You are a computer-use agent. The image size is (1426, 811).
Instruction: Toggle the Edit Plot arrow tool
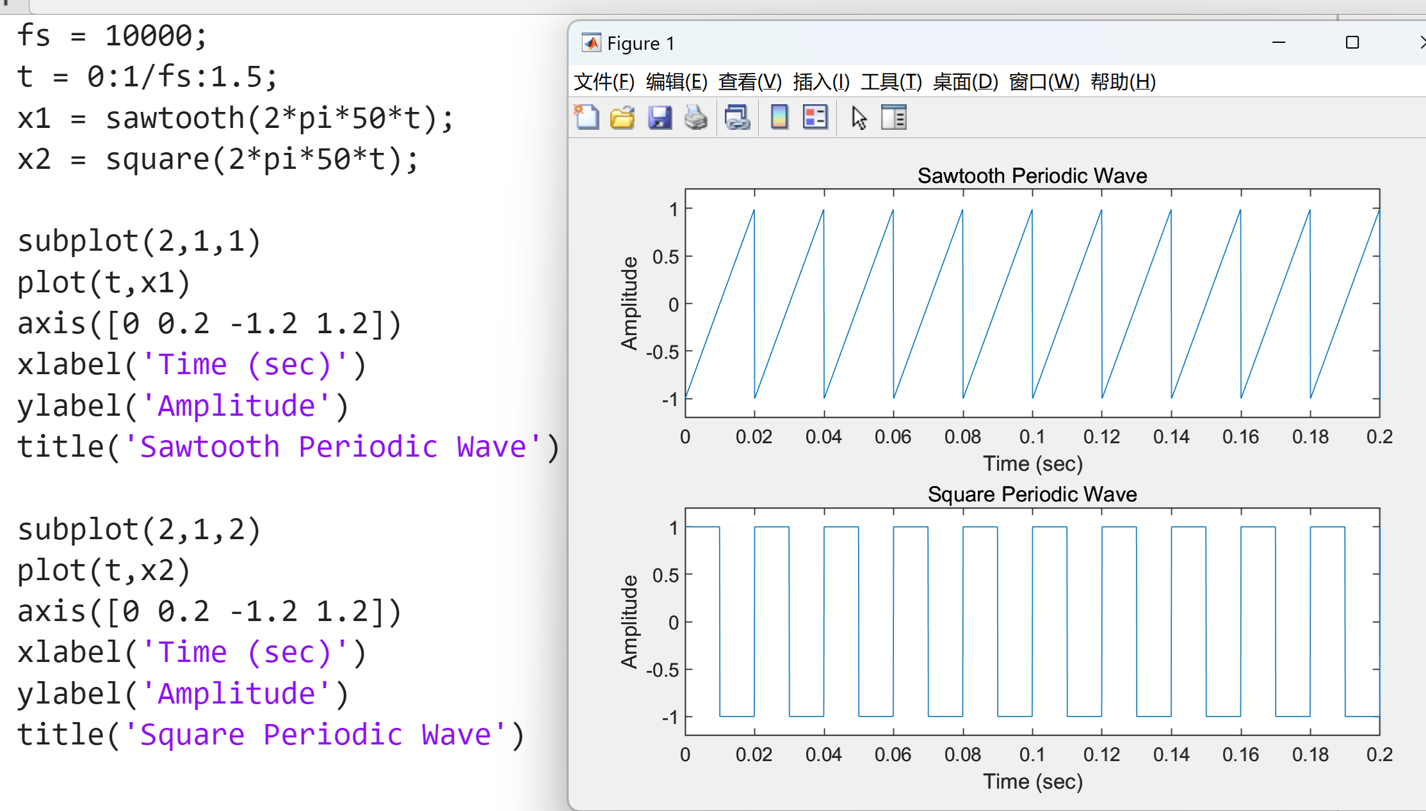click(x=859, y=118)
